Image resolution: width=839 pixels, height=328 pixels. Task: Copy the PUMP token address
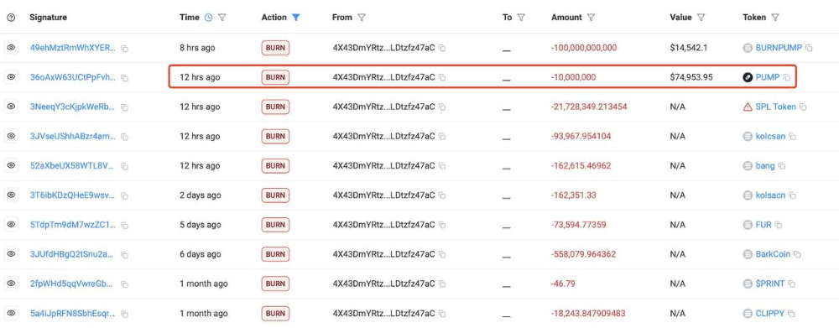pos(787,77)
